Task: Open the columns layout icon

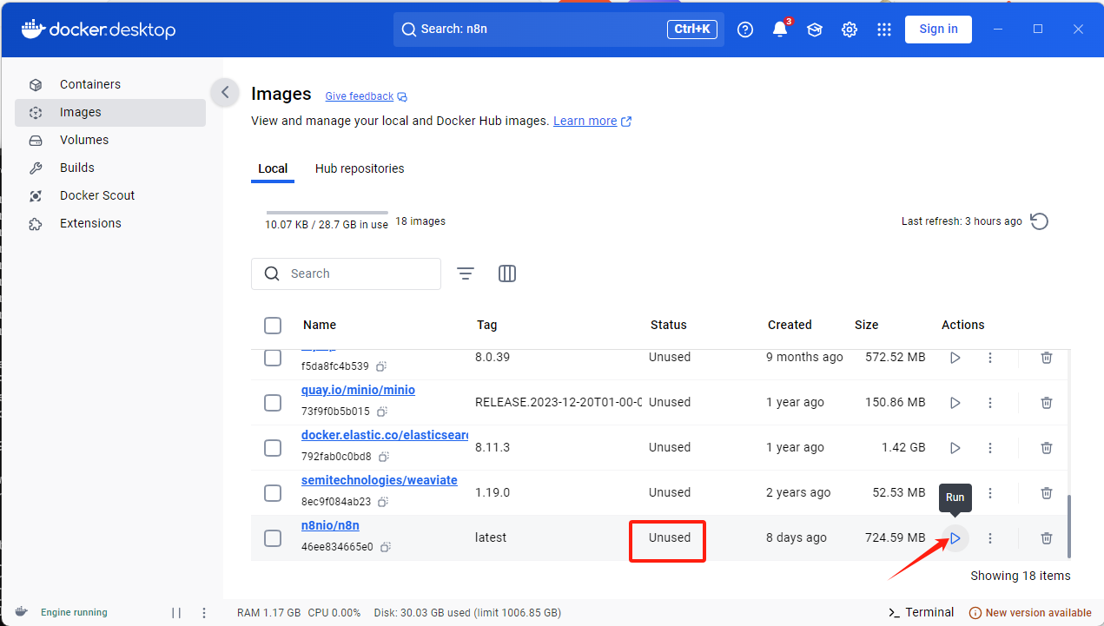Action: point(507,273)
